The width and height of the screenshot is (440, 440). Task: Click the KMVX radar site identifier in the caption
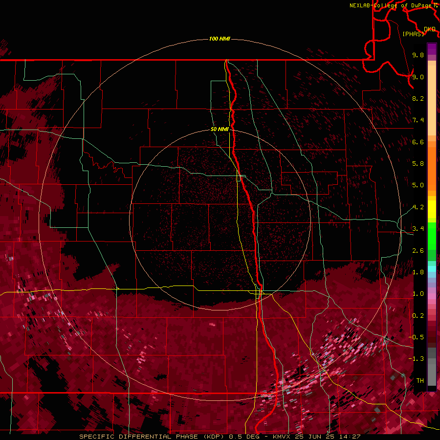pyautogui.click(x=281, y=437)
